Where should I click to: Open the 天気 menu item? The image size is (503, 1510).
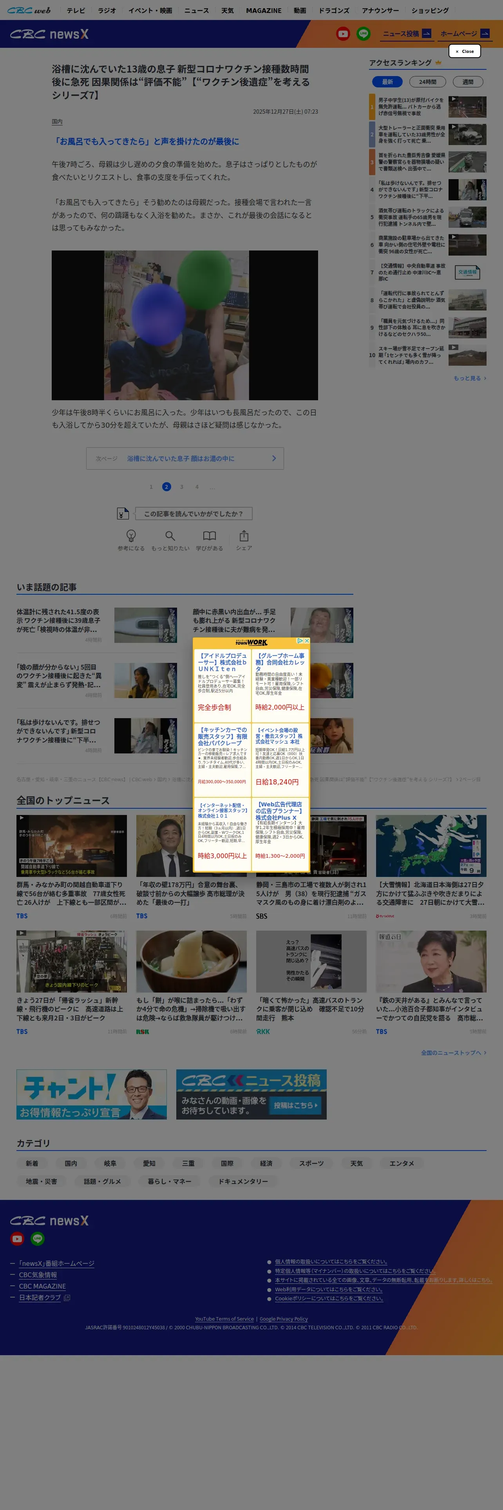[227, 11]
